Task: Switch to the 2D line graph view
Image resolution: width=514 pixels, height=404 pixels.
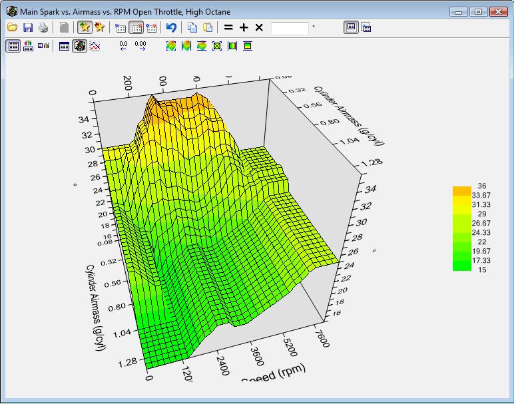Action: coord(95,46)
